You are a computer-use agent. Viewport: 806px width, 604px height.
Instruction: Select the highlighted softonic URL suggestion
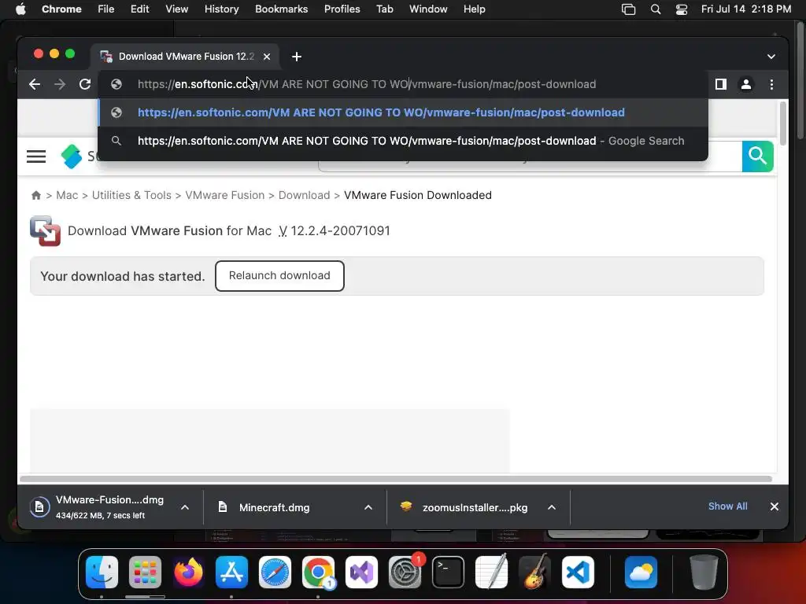(x=403, y=112)
